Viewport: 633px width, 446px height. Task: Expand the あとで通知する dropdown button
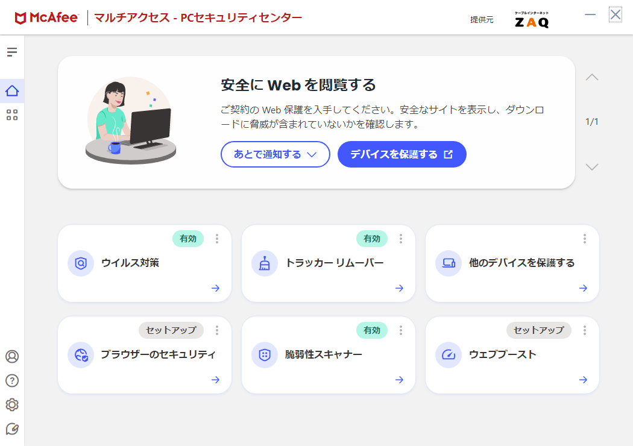pyautogui.click(x=276, y=154)
